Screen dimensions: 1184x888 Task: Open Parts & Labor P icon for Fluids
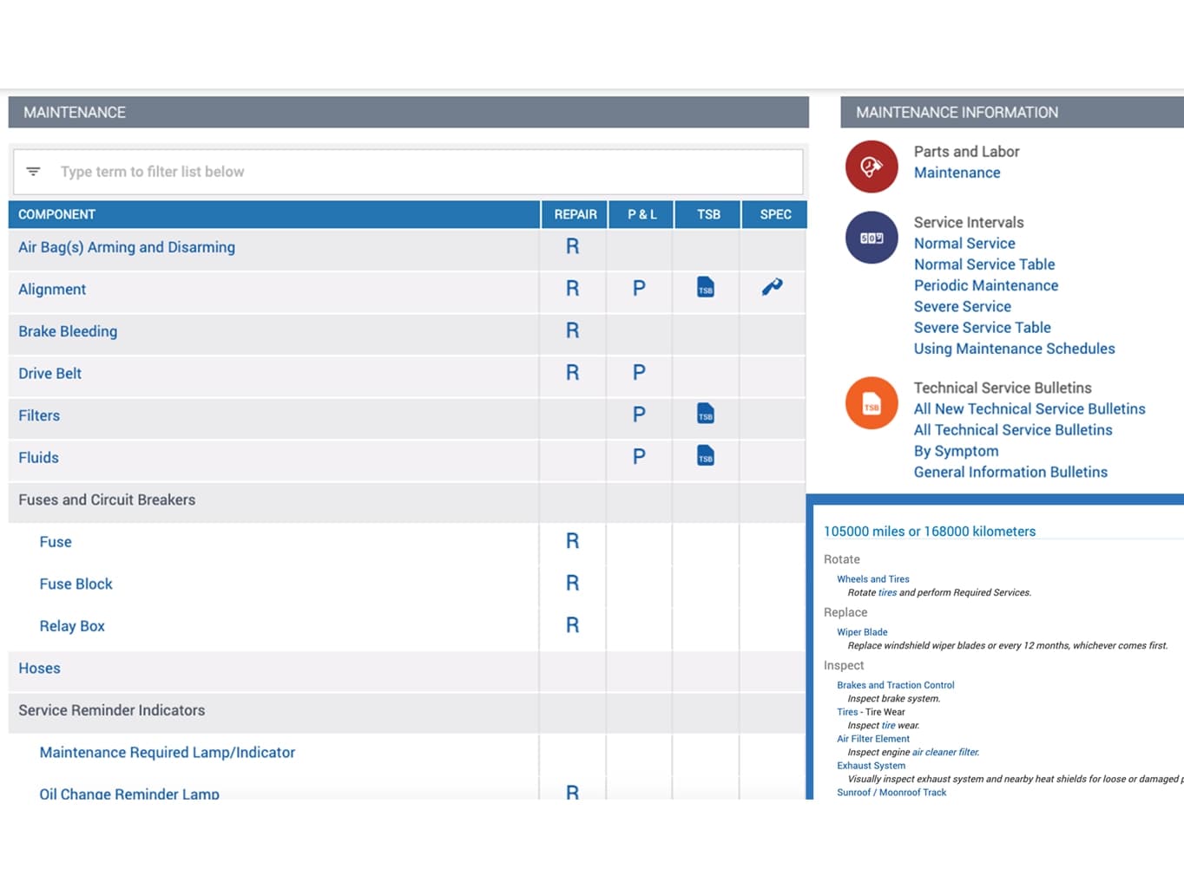(x=639, y=456)
